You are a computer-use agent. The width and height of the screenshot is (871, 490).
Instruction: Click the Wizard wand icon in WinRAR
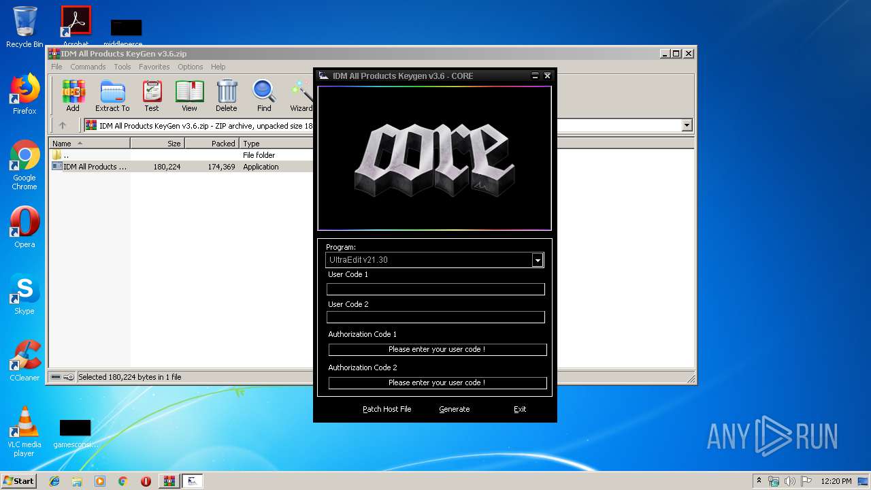point(301,96)
